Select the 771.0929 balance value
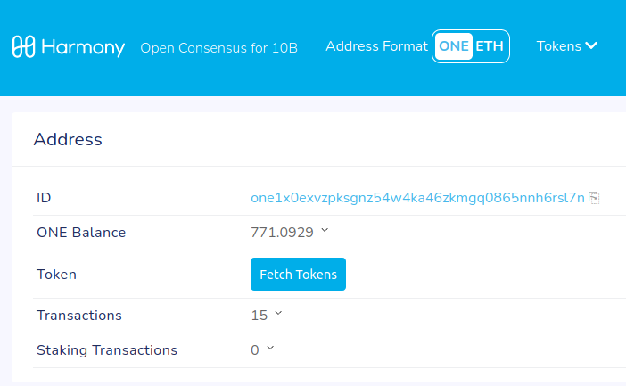626x386 pixels. tap(282, 233)
